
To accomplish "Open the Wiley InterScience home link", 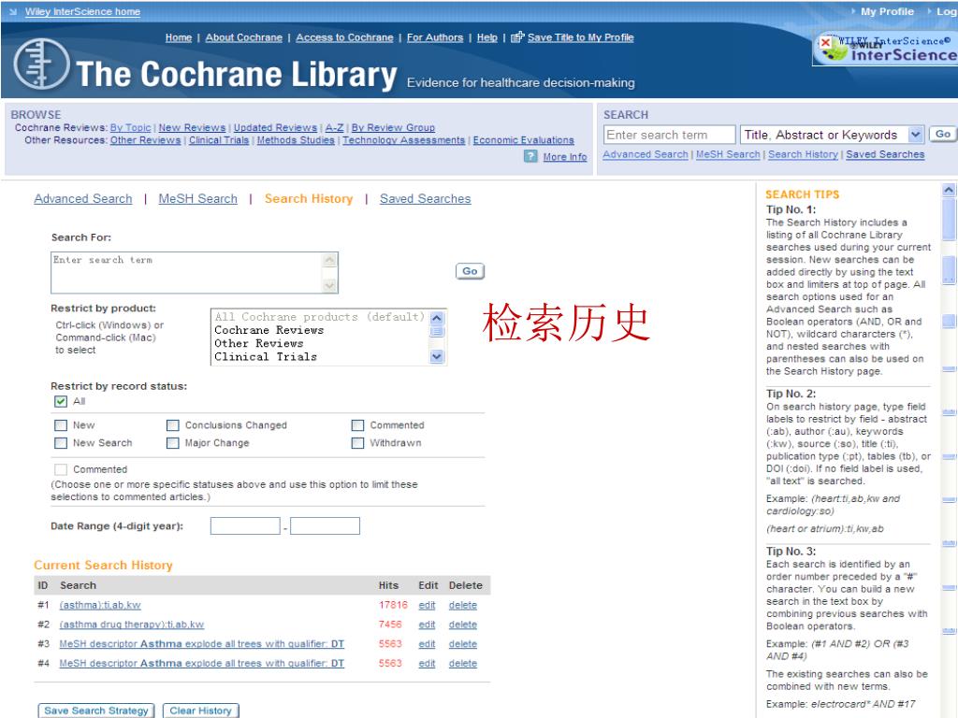I will [82, 11].
